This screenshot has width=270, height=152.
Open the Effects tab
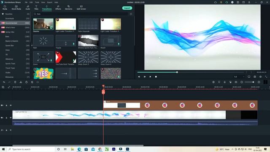[x=58, y=8]
